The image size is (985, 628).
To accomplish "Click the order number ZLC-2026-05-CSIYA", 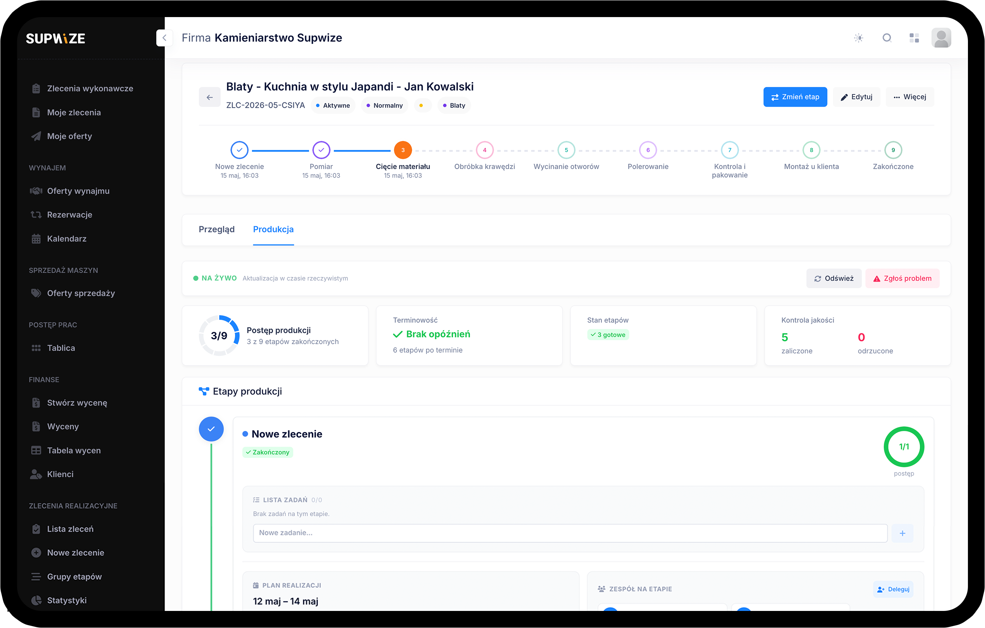I will coord(266,106).
